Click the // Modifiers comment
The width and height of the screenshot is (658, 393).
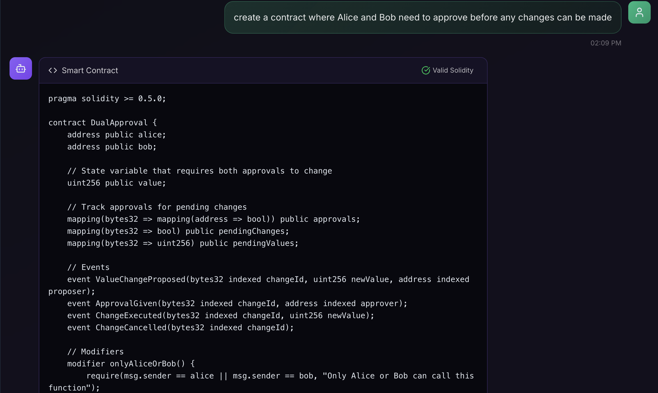click(95, 352)
